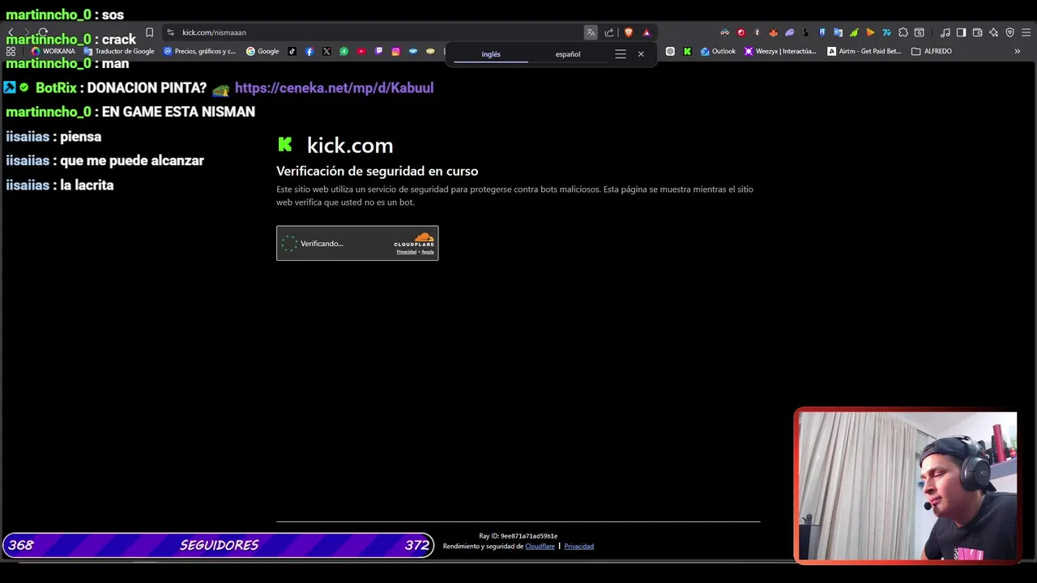The image size is (1037, 583).
Task: Open the translate page icon
Action: coord(591,32)
